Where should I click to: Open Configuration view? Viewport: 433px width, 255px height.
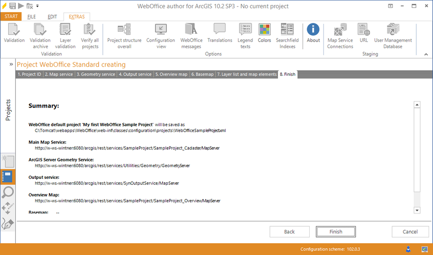[x=160, y=34]
